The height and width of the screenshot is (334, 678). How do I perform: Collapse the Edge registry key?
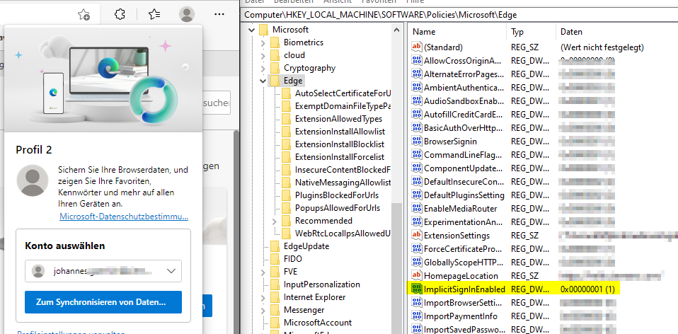pyautogui.click(x=263, y=81)
